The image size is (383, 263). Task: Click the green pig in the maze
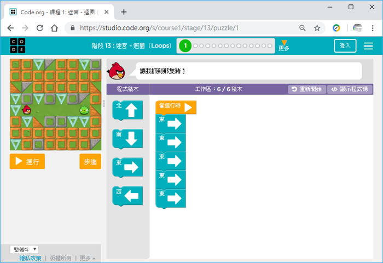(84, 110)
